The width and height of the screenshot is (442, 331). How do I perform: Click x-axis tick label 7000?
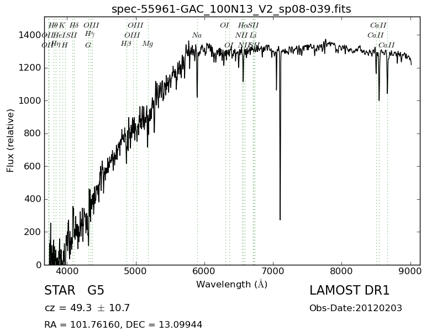[273, 271]
